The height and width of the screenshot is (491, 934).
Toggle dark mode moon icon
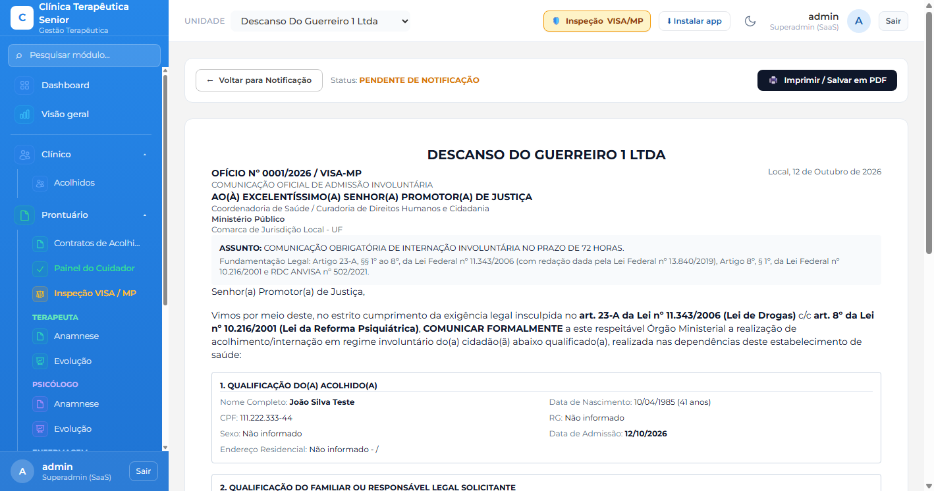(x=750, y=21)
